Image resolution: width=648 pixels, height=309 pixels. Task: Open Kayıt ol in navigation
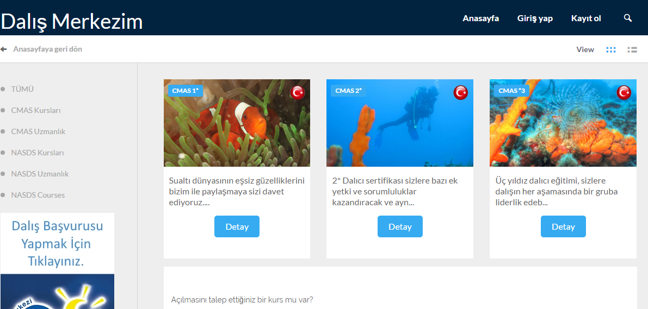pyautogui.click(x=586, y=18)
